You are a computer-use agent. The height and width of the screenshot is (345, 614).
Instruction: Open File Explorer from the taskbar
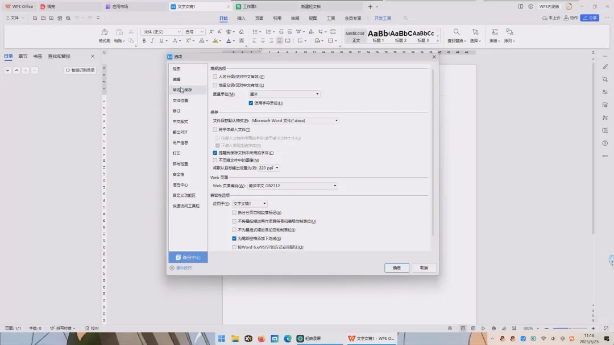coord(235,338)
